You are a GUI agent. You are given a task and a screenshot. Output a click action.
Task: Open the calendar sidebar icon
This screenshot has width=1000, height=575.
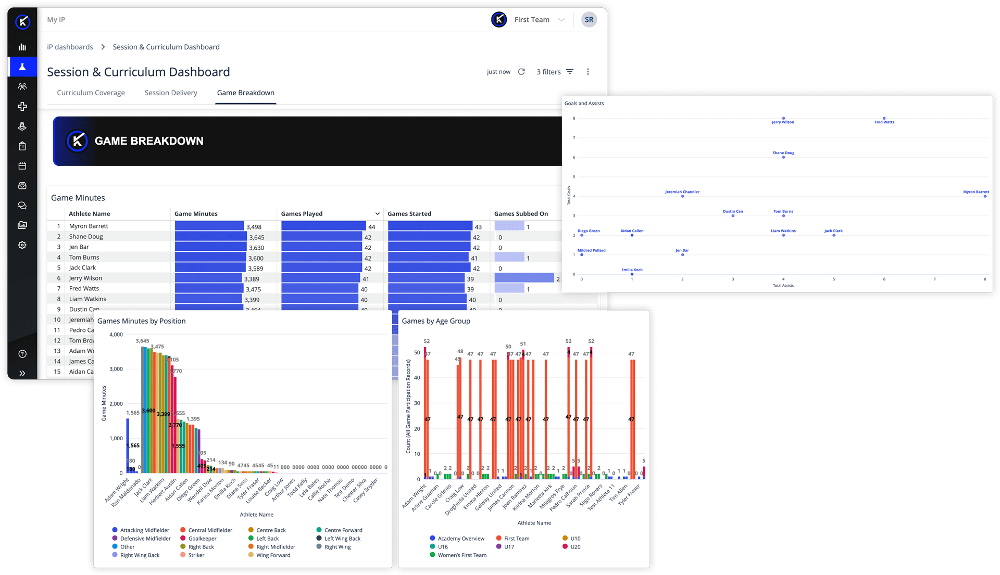pyautogui.click(x=22, y=165)
